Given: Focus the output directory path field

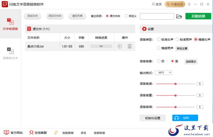Looking at the screenshot, I should (157, 16).
